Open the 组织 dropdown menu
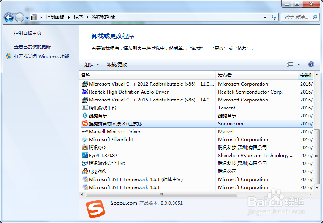Screen dimensions: 323x223 (x=92, y=65)
